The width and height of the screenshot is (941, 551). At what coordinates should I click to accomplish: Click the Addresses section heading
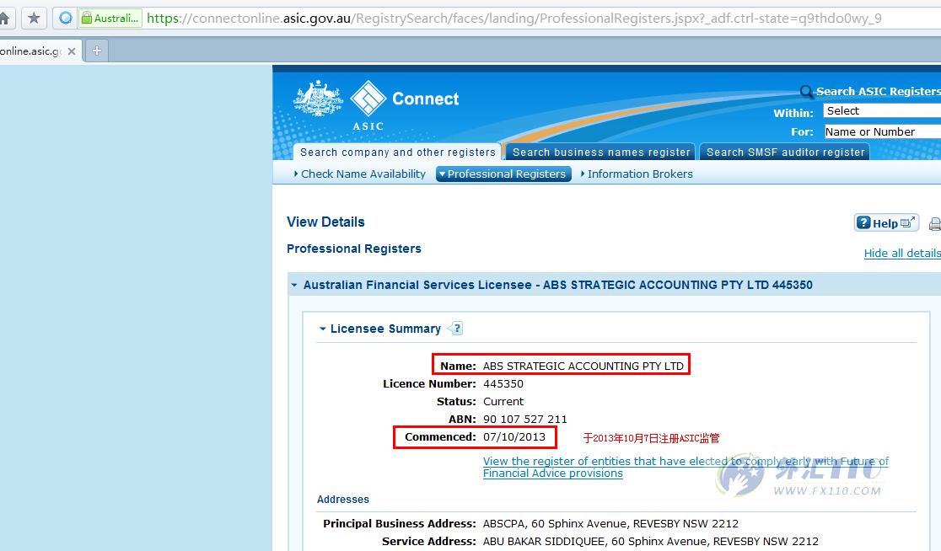342,500
